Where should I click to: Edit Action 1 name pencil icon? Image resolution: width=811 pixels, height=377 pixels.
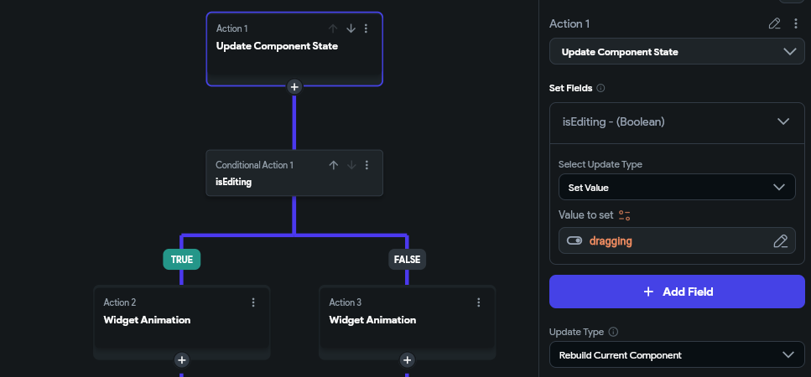pos(774,23)
